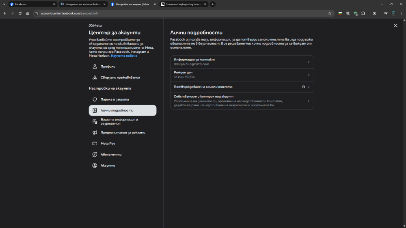The image size is (406, 228).
Task: Open the extensions puzzle menu
Action: [363, 13]
